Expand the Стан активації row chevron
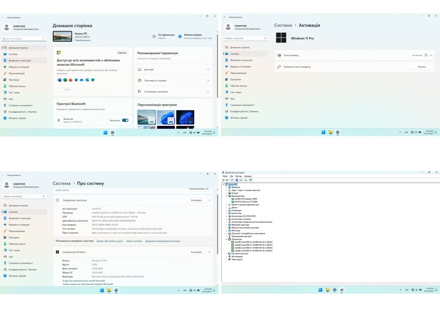The height and width of the screenshot is (310, 440). coord(431,55)
